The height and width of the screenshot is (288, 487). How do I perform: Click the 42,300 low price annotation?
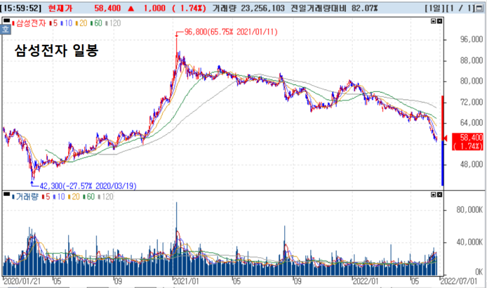coord(88,186)
